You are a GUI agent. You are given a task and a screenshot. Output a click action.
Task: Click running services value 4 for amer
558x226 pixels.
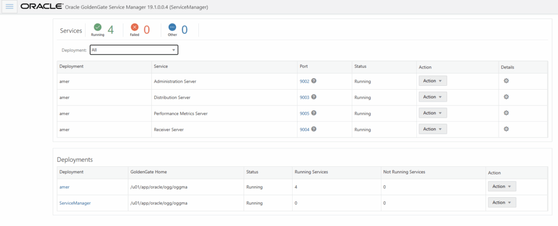[296, 187]
